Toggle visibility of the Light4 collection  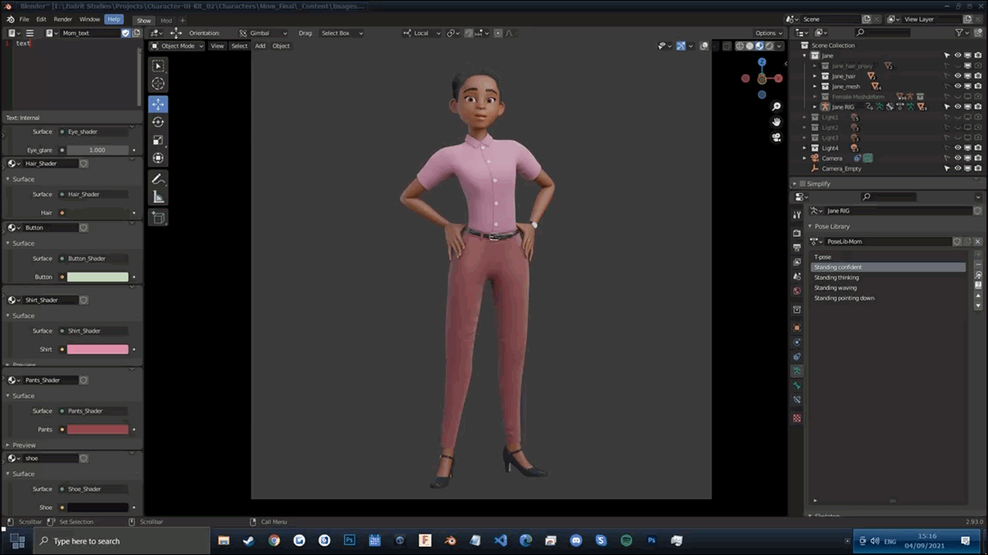click(958, 148)
